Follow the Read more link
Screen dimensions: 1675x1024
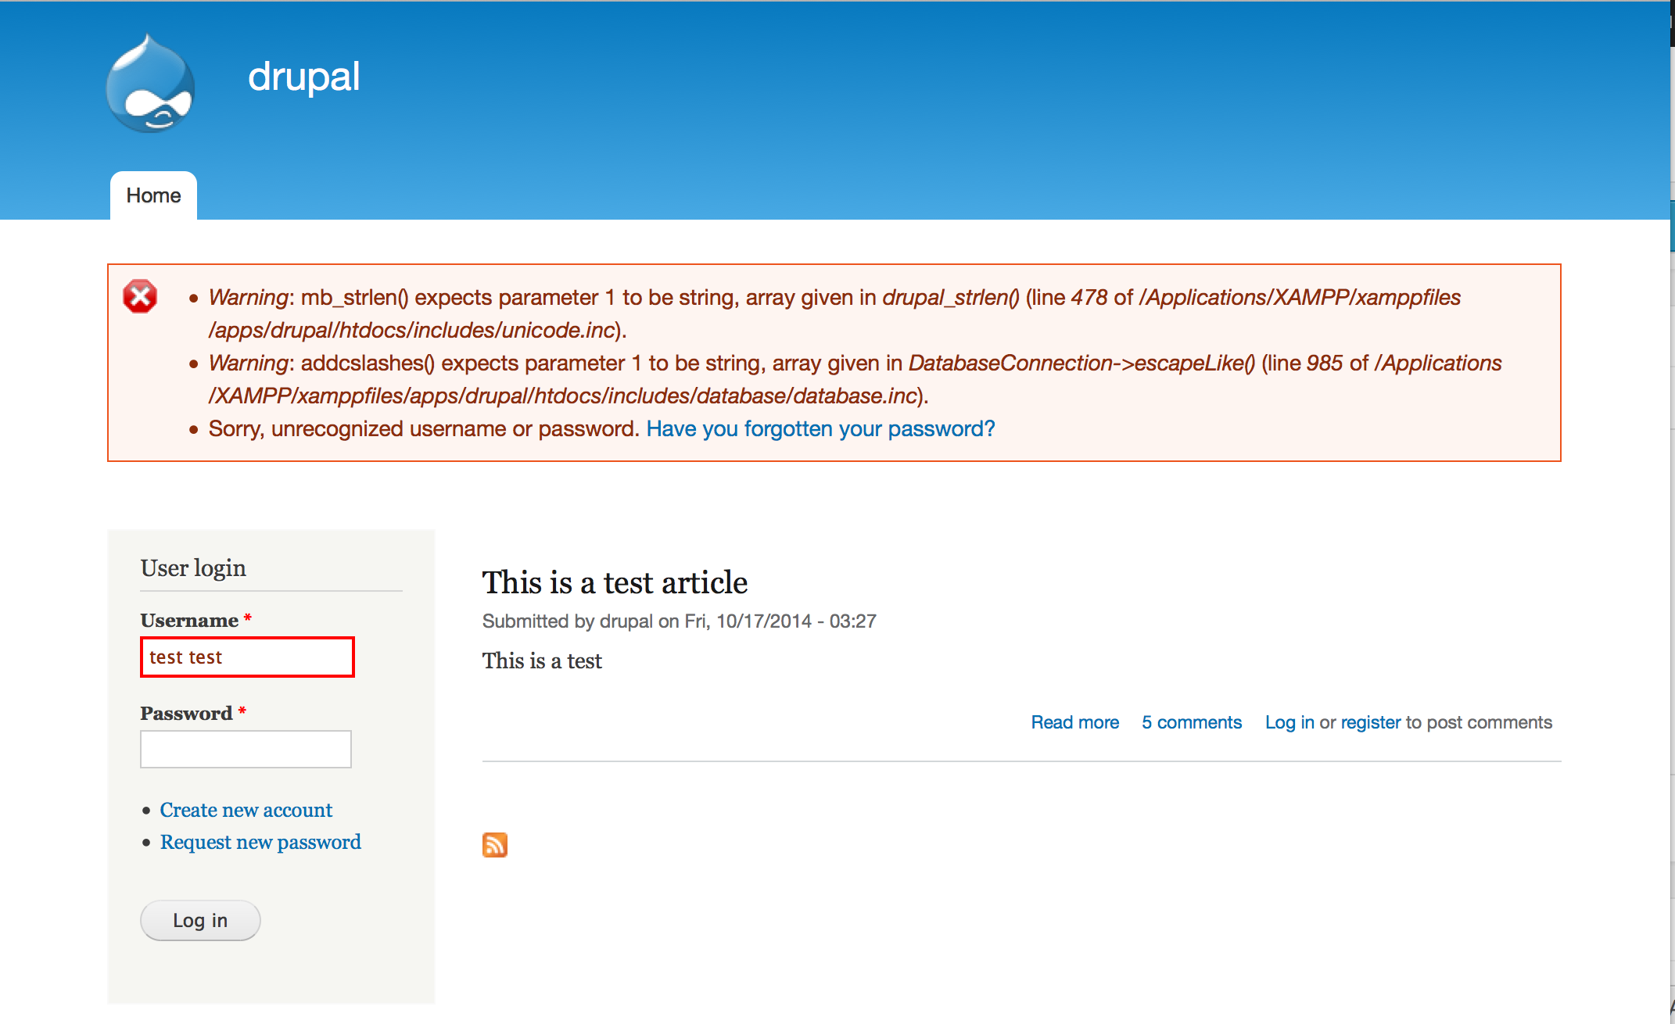point(1074,722)
